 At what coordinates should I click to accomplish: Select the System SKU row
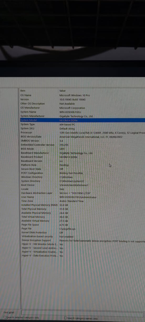tap(82, 128)
